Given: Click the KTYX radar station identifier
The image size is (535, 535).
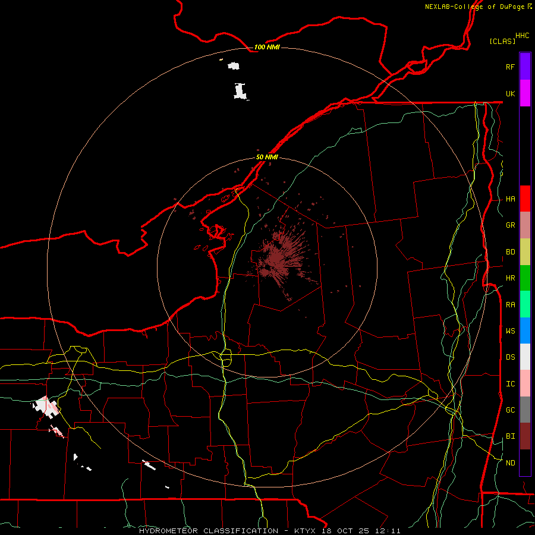Looking at the screenshot, I should pos(305,531).
